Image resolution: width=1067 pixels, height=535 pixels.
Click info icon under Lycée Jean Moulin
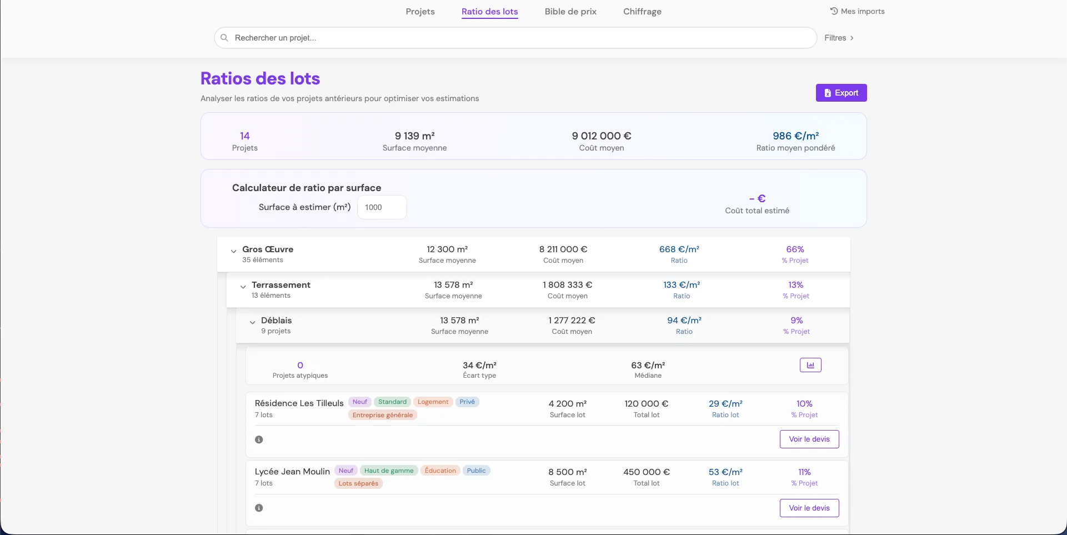pyautogui.click(x=259, y=508)
